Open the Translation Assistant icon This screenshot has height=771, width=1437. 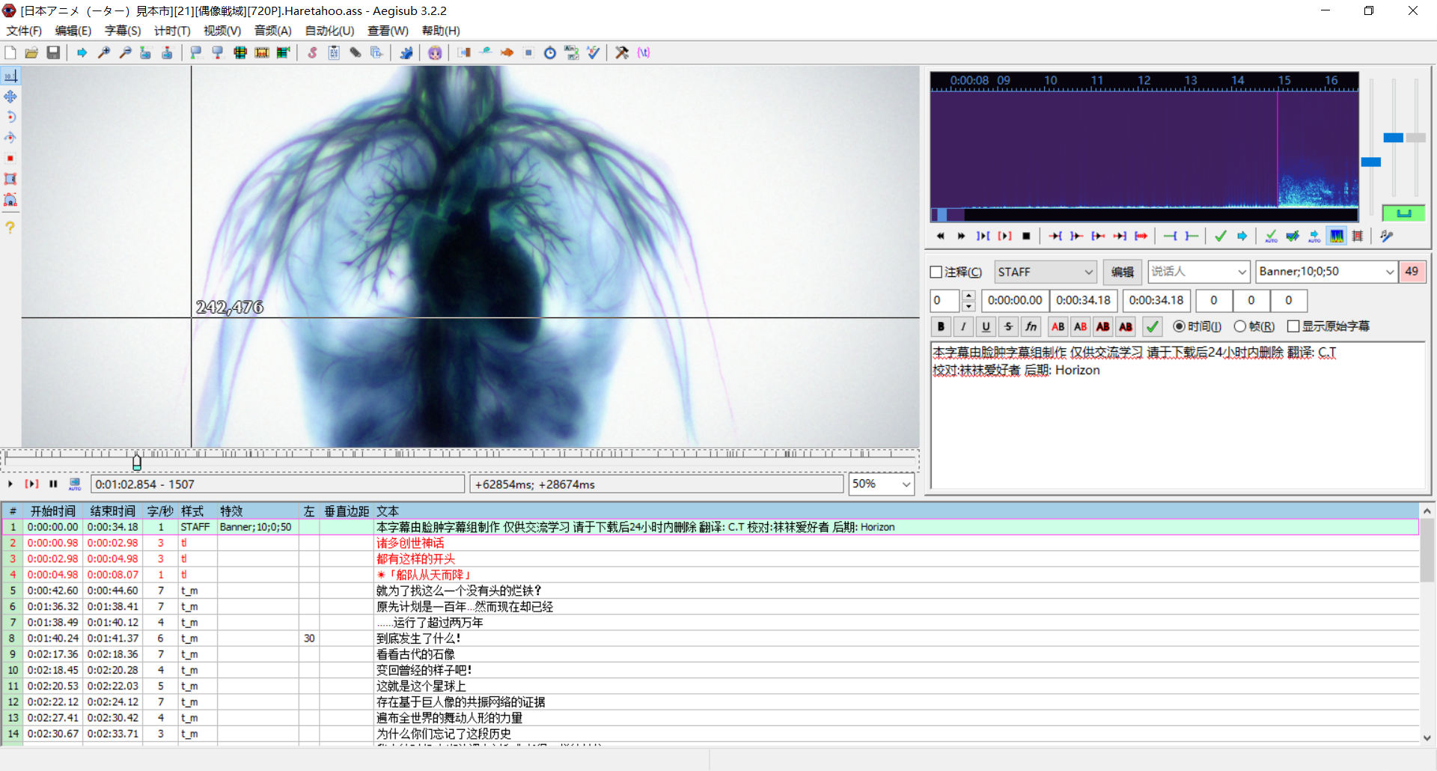[x=572, y=52]
